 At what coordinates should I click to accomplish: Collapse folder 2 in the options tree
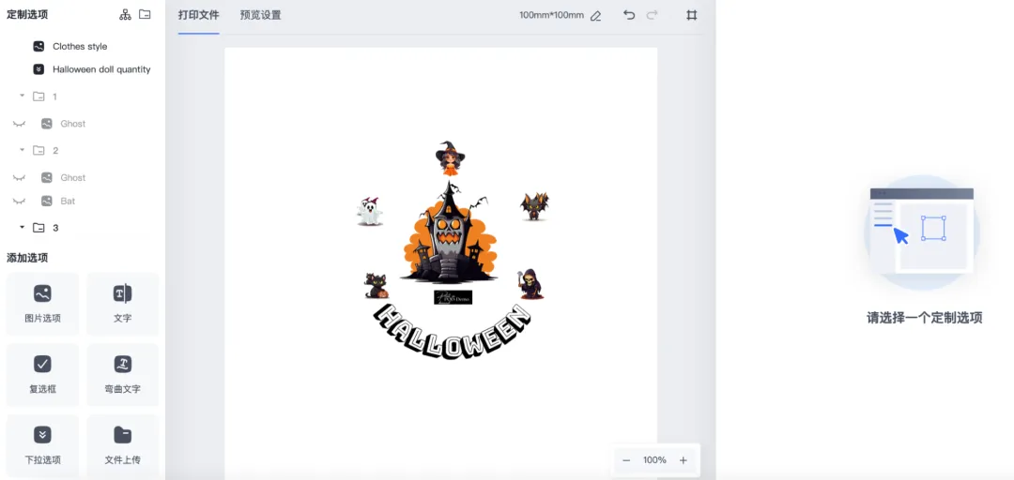[x=22, y=150]
